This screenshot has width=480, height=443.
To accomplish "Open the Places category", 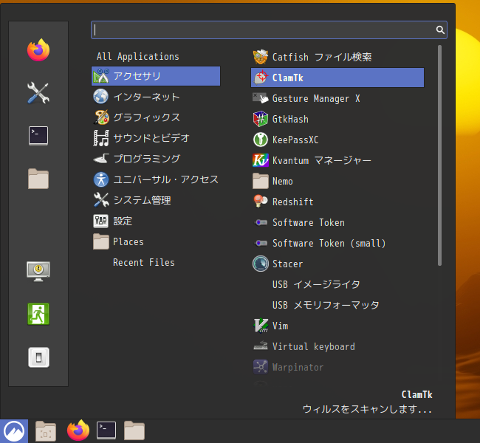I will click(156, 241).
